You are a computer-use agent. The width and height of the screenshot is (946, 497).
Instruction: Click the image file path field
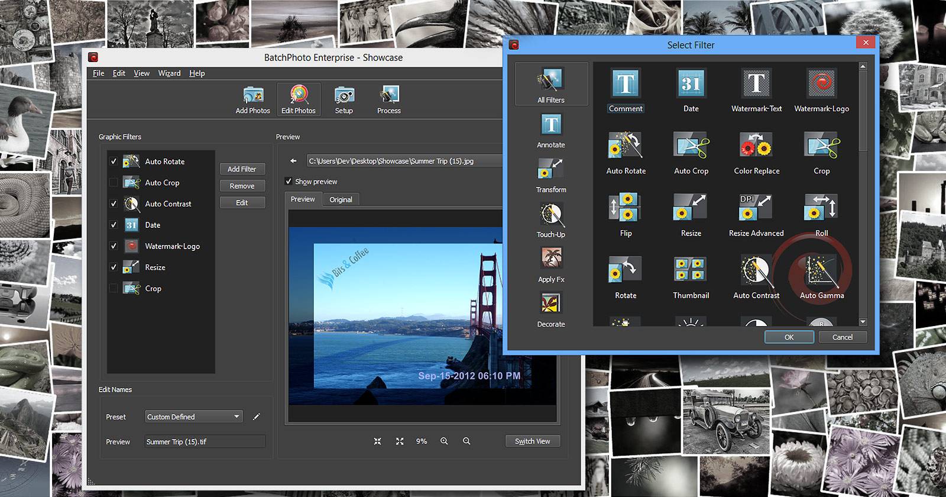(x=404, y=161)
